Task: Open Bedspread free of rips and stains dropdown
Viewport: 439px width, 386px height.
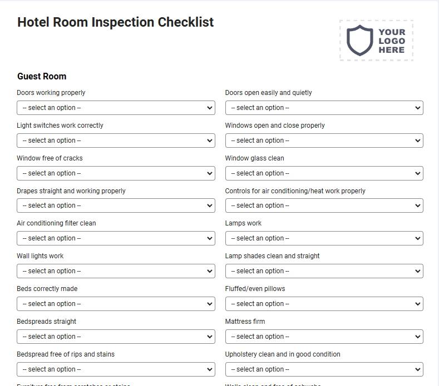Action: [116, 369]
